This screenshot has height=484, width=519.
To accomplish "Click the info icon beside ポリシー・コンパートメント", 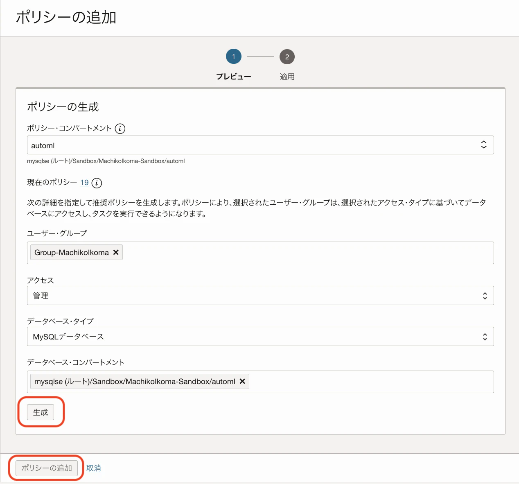I will tap(120, 129).
